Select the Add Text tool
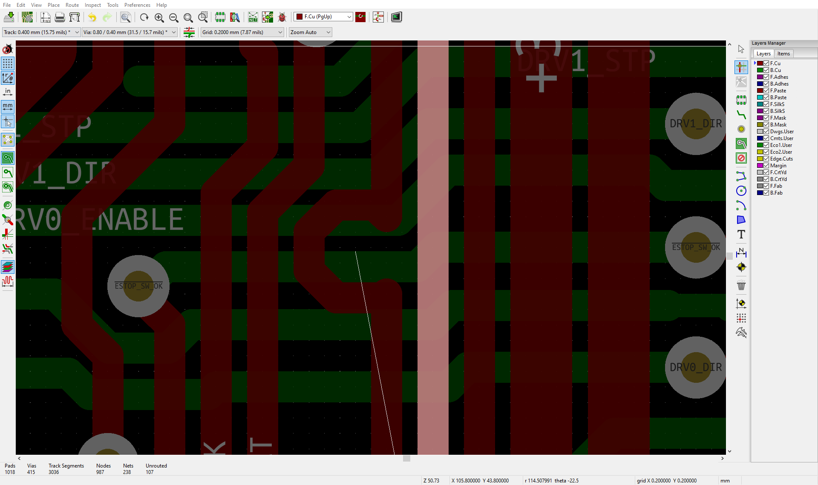The width and height of the screenshot is (818, 485). (x=741, y=234)
